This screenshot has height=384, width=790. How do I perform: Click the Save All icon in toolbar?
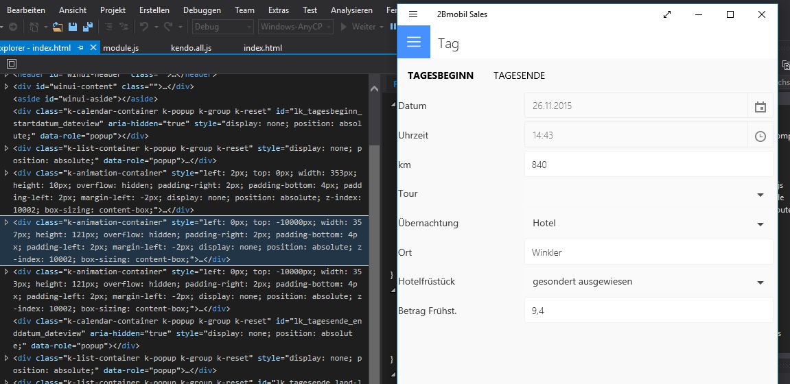[x=88, y=27]
